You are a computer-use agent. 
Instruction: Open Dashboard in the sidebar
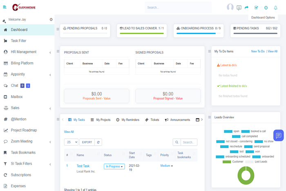(27, 30)
